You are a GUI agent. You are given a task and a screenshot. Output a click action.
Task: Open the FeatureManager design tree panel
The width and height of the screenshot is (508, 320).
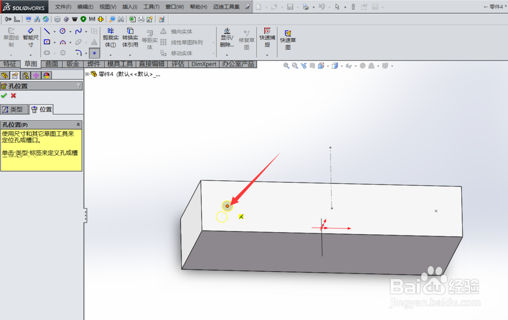coord(5,76)
